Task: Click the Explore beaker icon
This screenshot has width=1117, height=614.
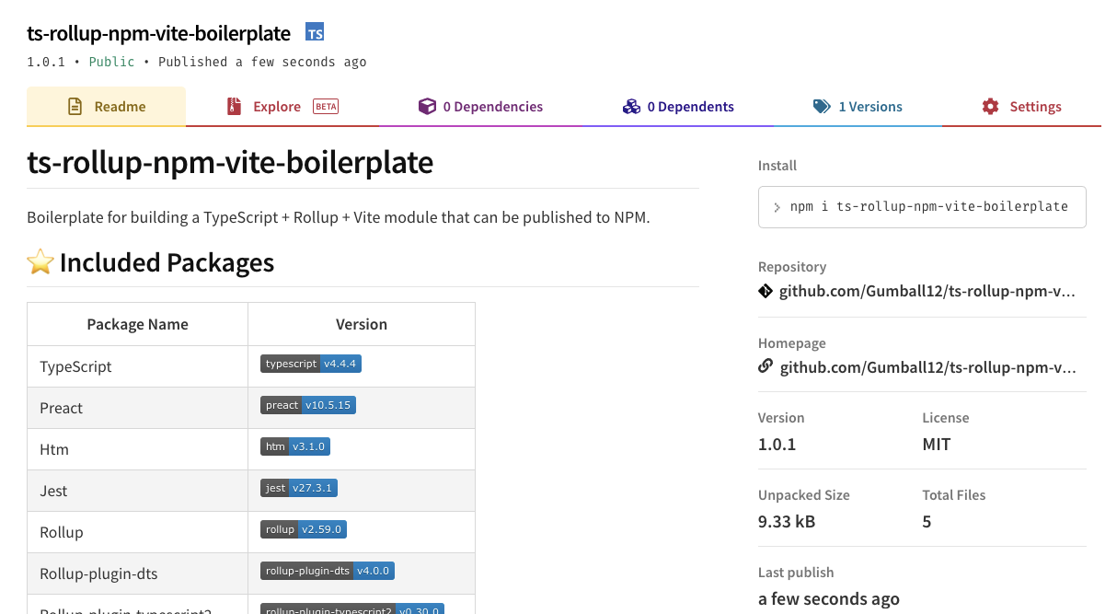Action: pos(233,106)
